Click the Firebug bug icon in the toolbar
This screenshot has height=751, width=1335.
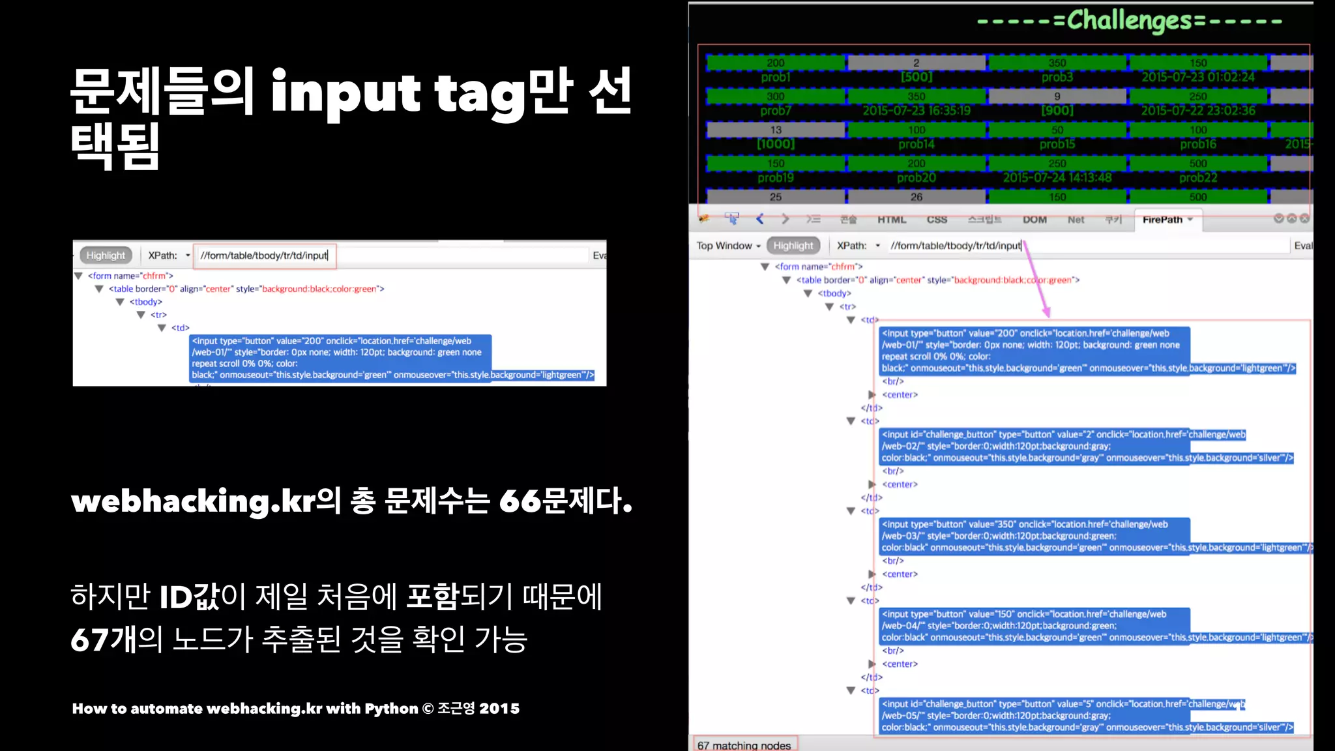click(705, 219)
